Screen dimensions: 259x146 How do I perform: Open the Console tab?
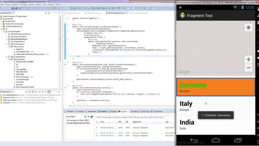tap(102, 112)
